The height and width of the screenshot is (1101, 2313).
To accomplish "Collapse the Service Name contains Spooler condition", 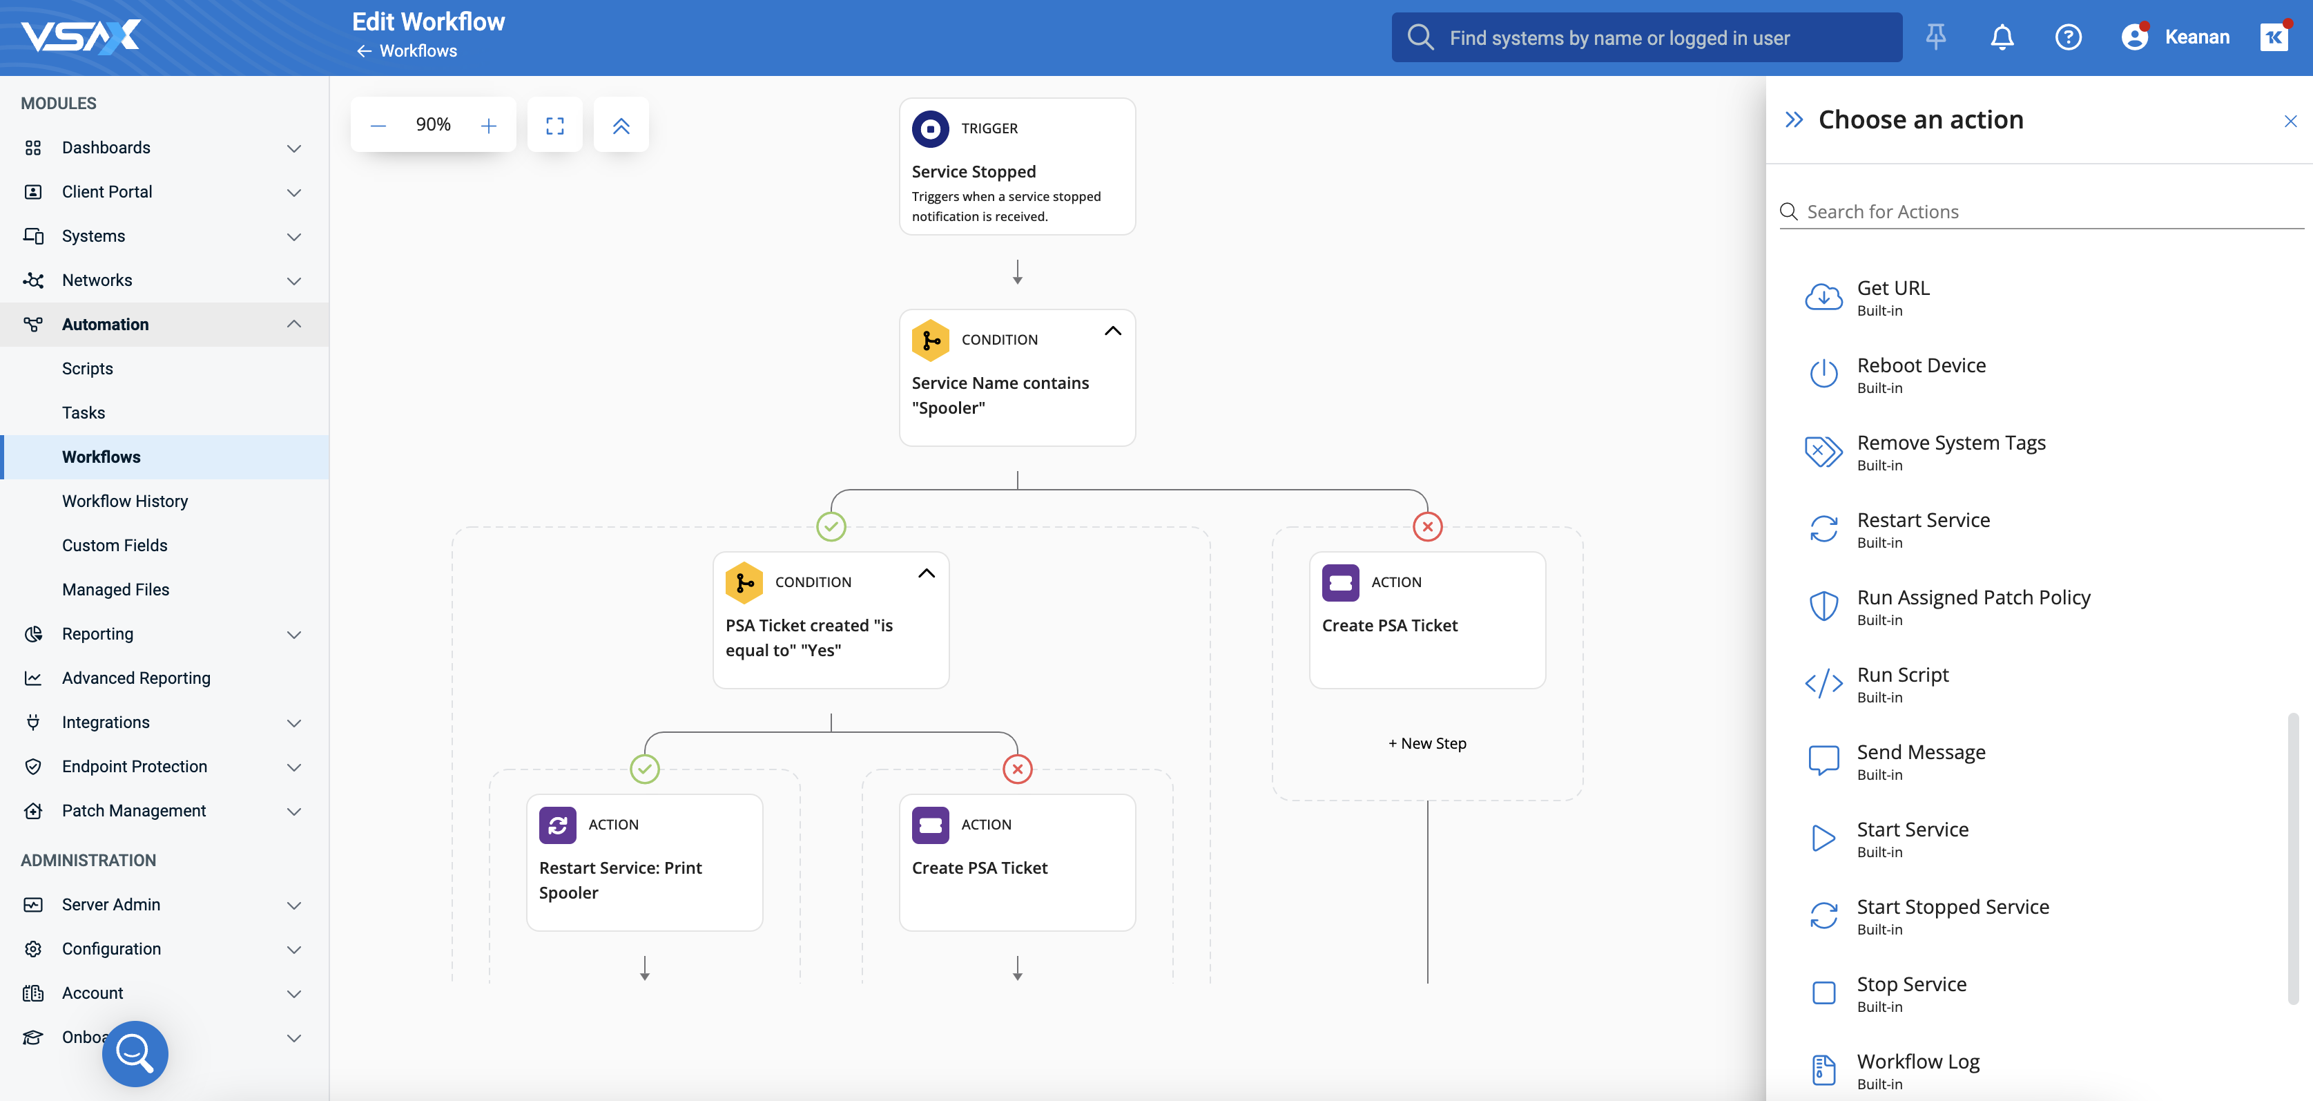I will click(1112, 330).
